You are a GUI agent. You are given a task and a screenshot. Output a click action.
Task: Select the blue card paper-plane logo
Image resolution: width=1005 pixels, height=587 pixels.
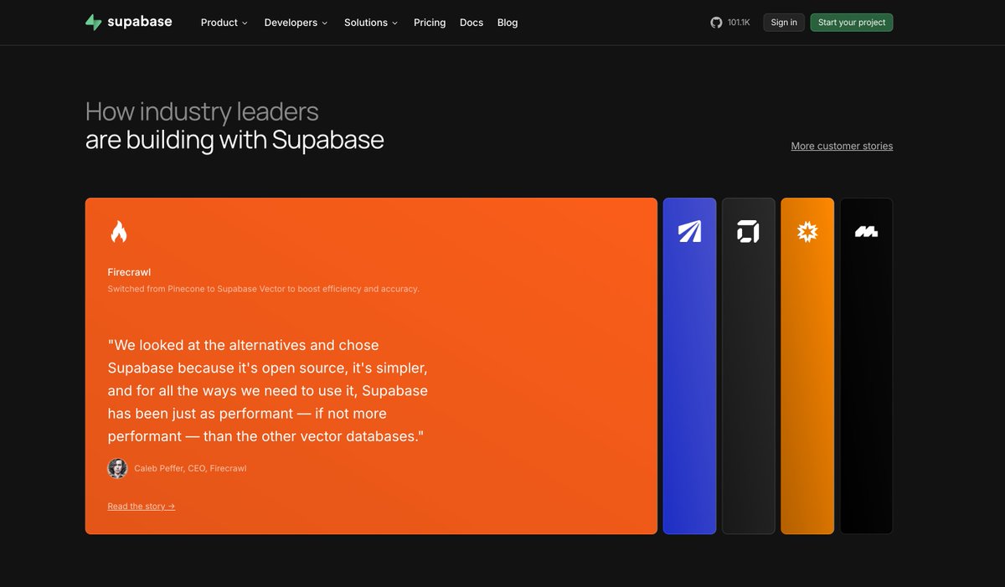(x=689, y=232)
